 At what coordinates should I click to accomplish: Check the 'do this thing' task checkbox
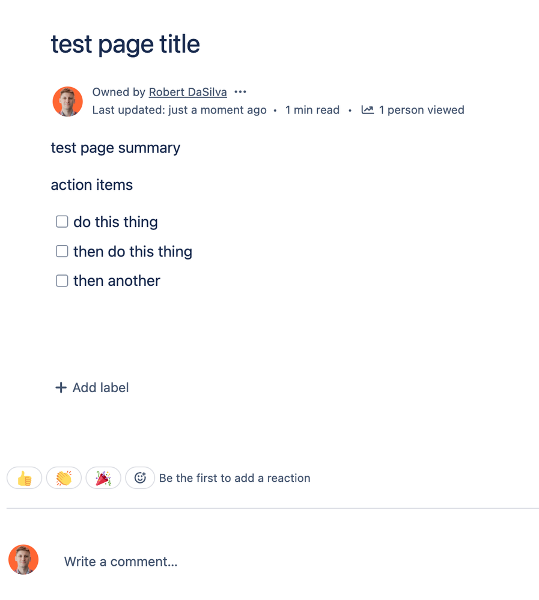click(62, 221)
